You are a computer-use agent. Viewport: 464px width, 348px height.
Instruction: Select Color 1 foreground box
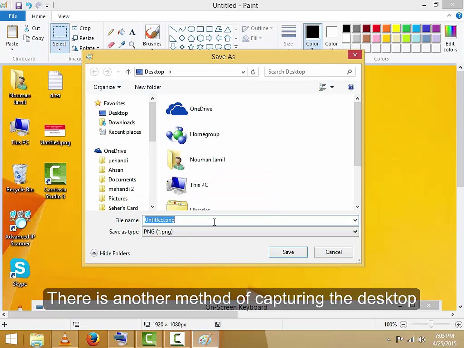point(313,36)
